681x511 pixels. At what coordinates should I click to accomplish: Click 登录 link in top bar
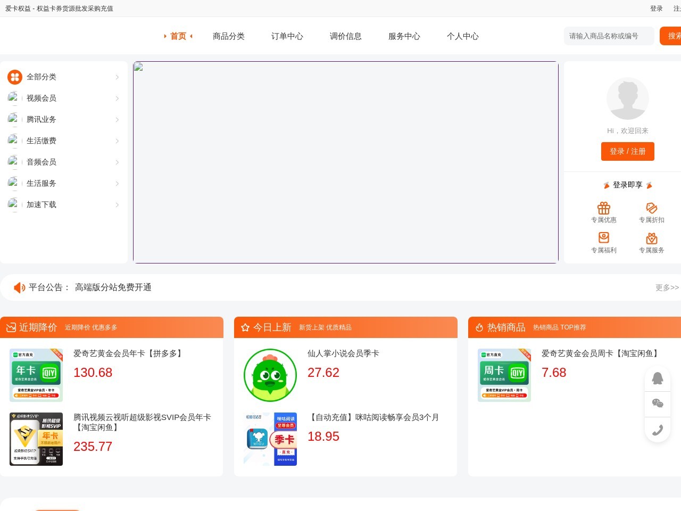(657, 9)
